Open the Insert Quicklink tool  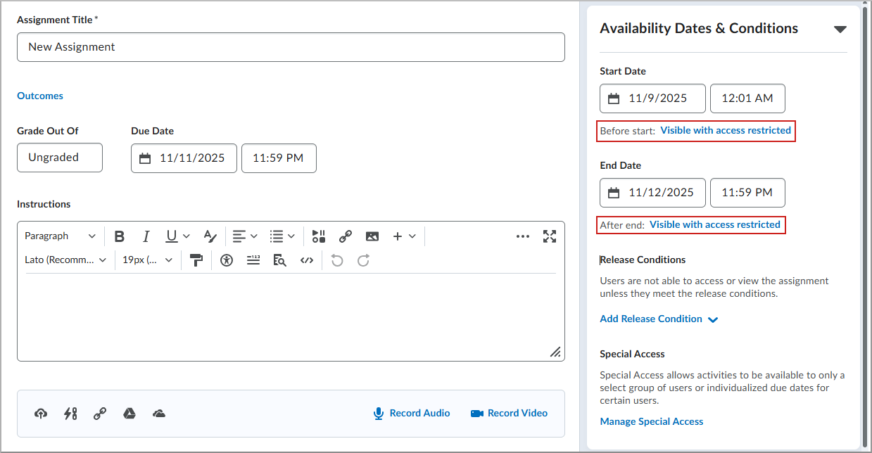[x=345, y=236]
